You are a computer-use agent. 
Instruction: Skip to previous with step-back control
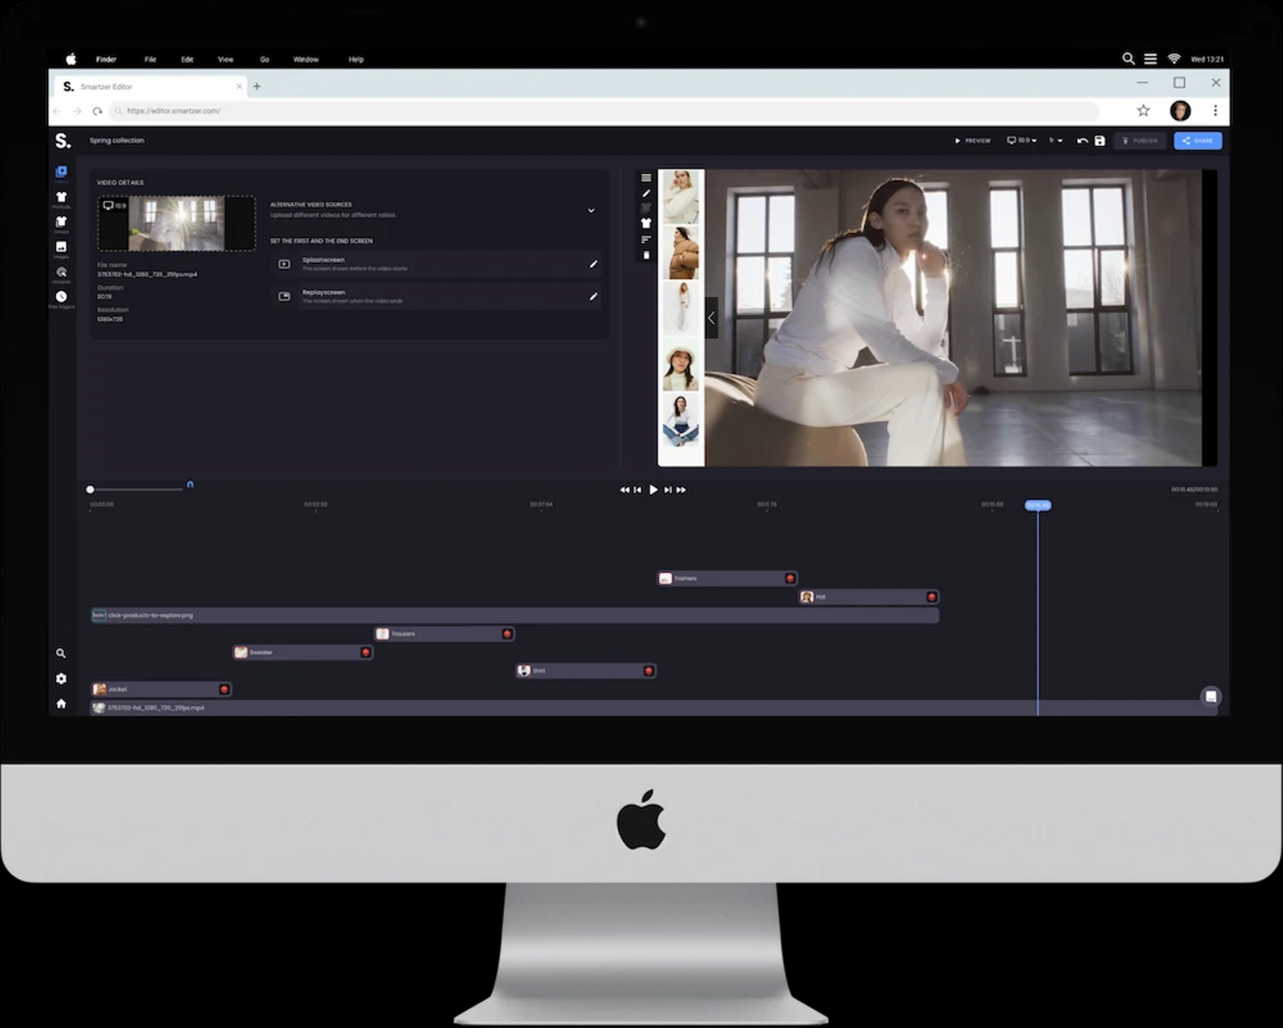click(x=638, y=490)
